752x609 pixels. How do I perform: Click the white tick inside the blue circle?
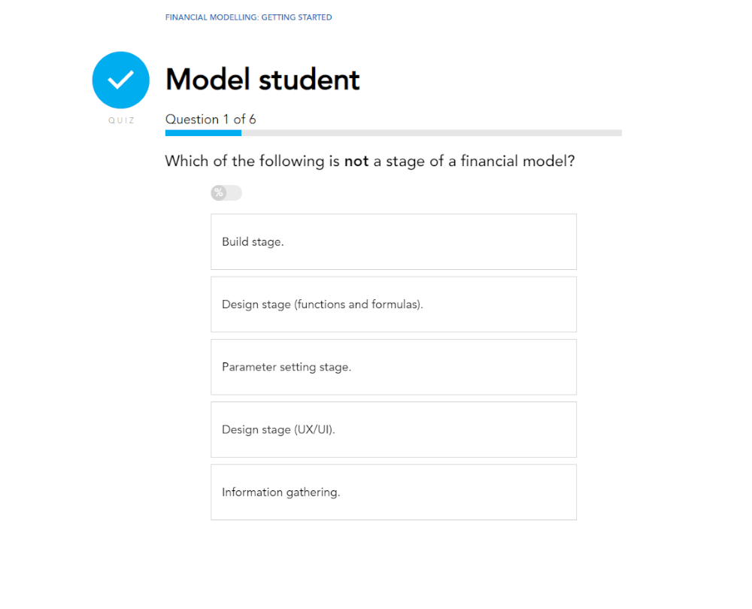click(x=120, y=79)
